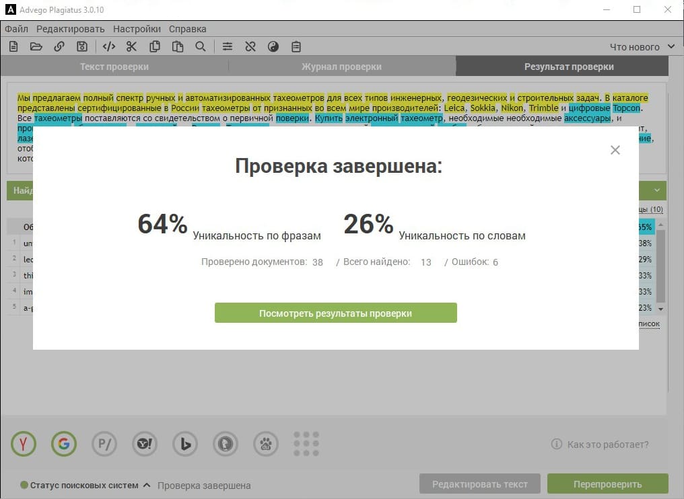This screenshot has height=499, width=684.
Task: Toggle the Baidu search engine
Action: point(265,444)
